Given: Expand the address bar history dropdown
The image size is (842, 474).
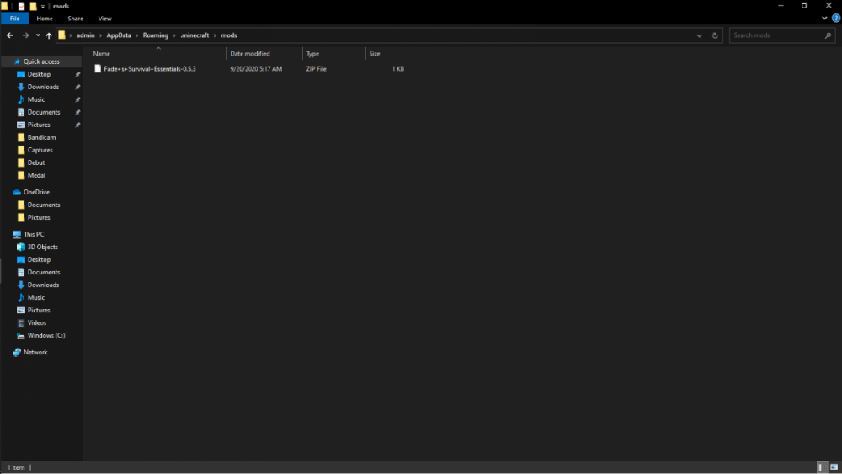Looking at the screenshot, I should coord(699,35).
